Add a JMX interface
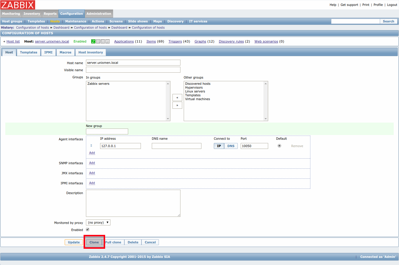 [92, 173]
